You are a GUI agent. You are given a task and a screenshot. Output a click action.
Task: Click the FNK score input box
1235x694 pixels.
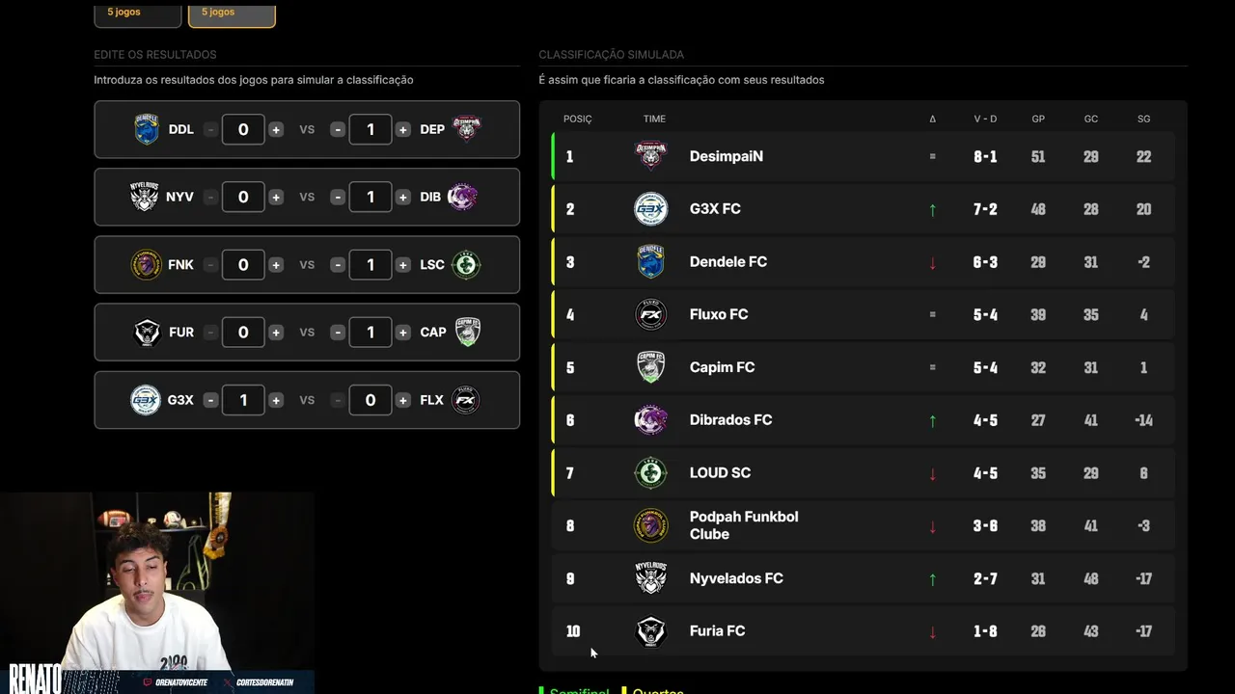tap(243, 265)
